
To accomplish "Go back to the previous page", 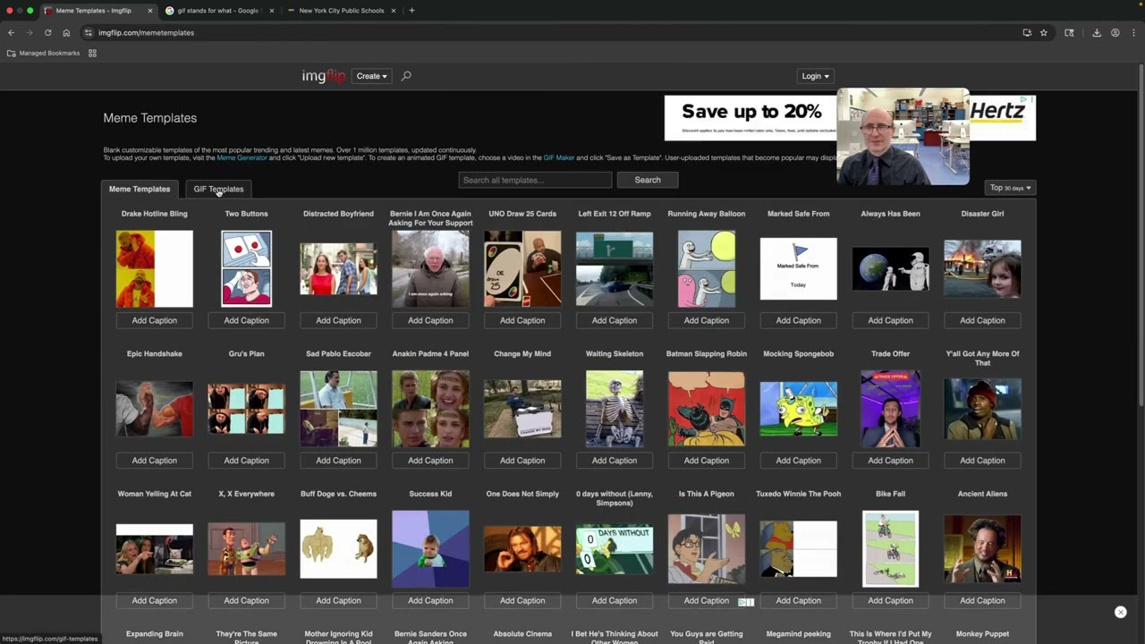I will (11, 32).
